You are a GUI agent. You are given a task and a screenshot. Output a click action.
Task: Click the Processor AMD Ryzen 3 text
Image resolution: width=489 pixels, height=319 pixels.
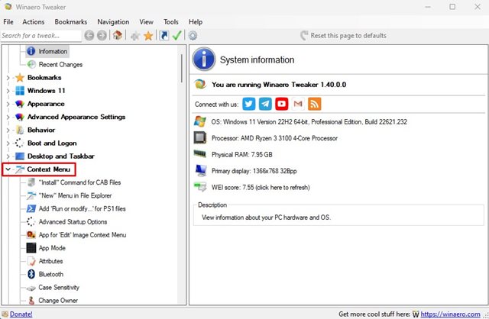tap(274, 138)
